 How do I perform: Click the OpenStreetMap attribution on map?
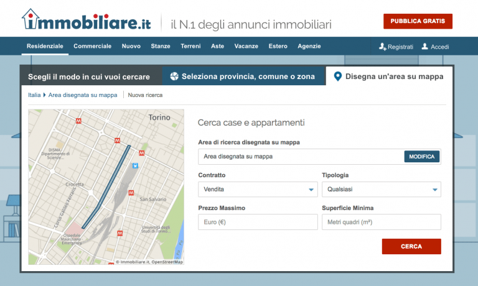click(x=167, y=262)
